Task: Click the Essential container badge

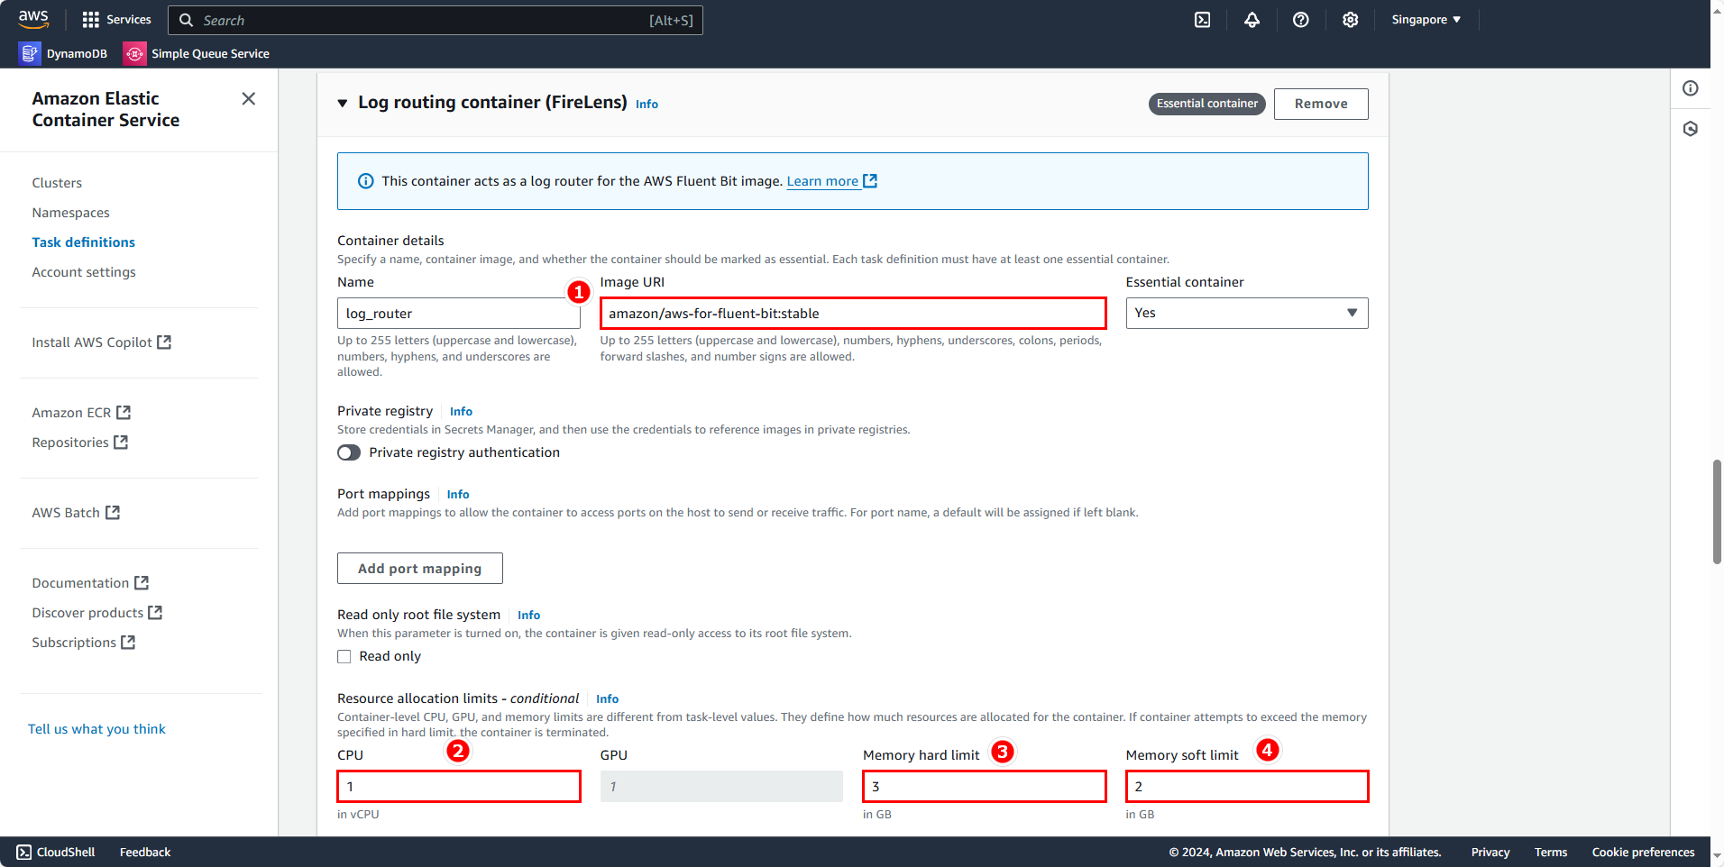Action: tap(1206, 104)
